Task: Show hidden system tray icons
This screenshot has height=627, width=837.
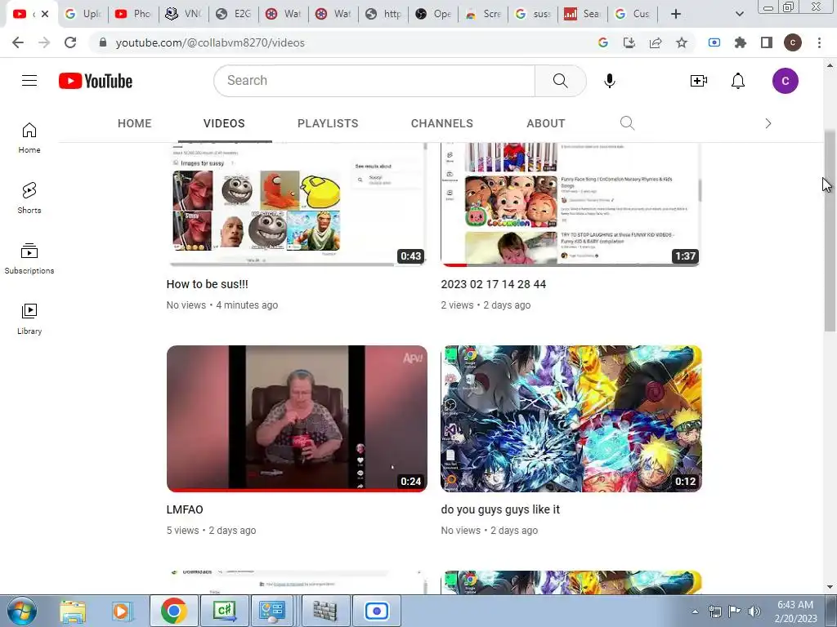Action: click(x=695, y=611)
